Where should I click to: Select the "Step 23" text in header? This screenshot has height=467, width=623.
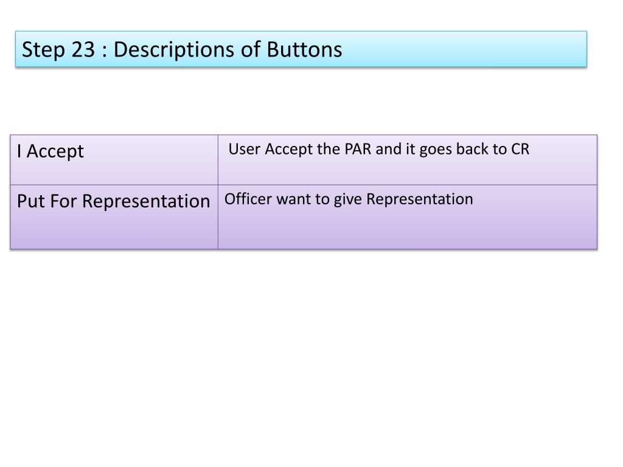[x=58, y=50]
